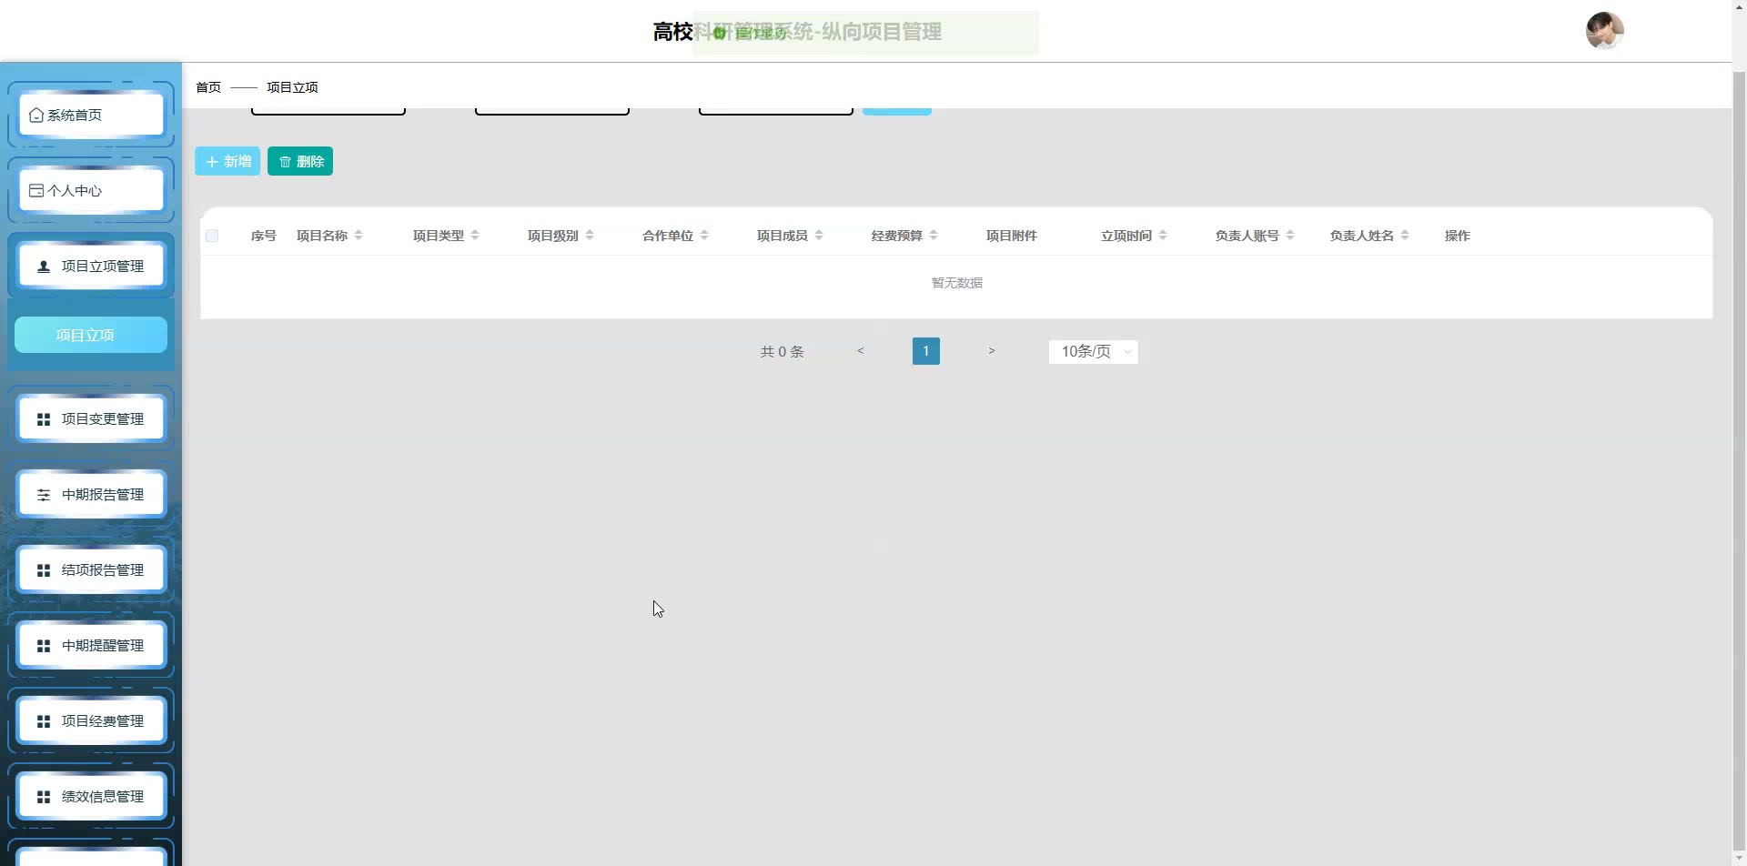Image resolution: width=1747 pixels, height=866 pixels.
Task: Sort the table by 经费预算 caret icon
Action: point(934,236)
